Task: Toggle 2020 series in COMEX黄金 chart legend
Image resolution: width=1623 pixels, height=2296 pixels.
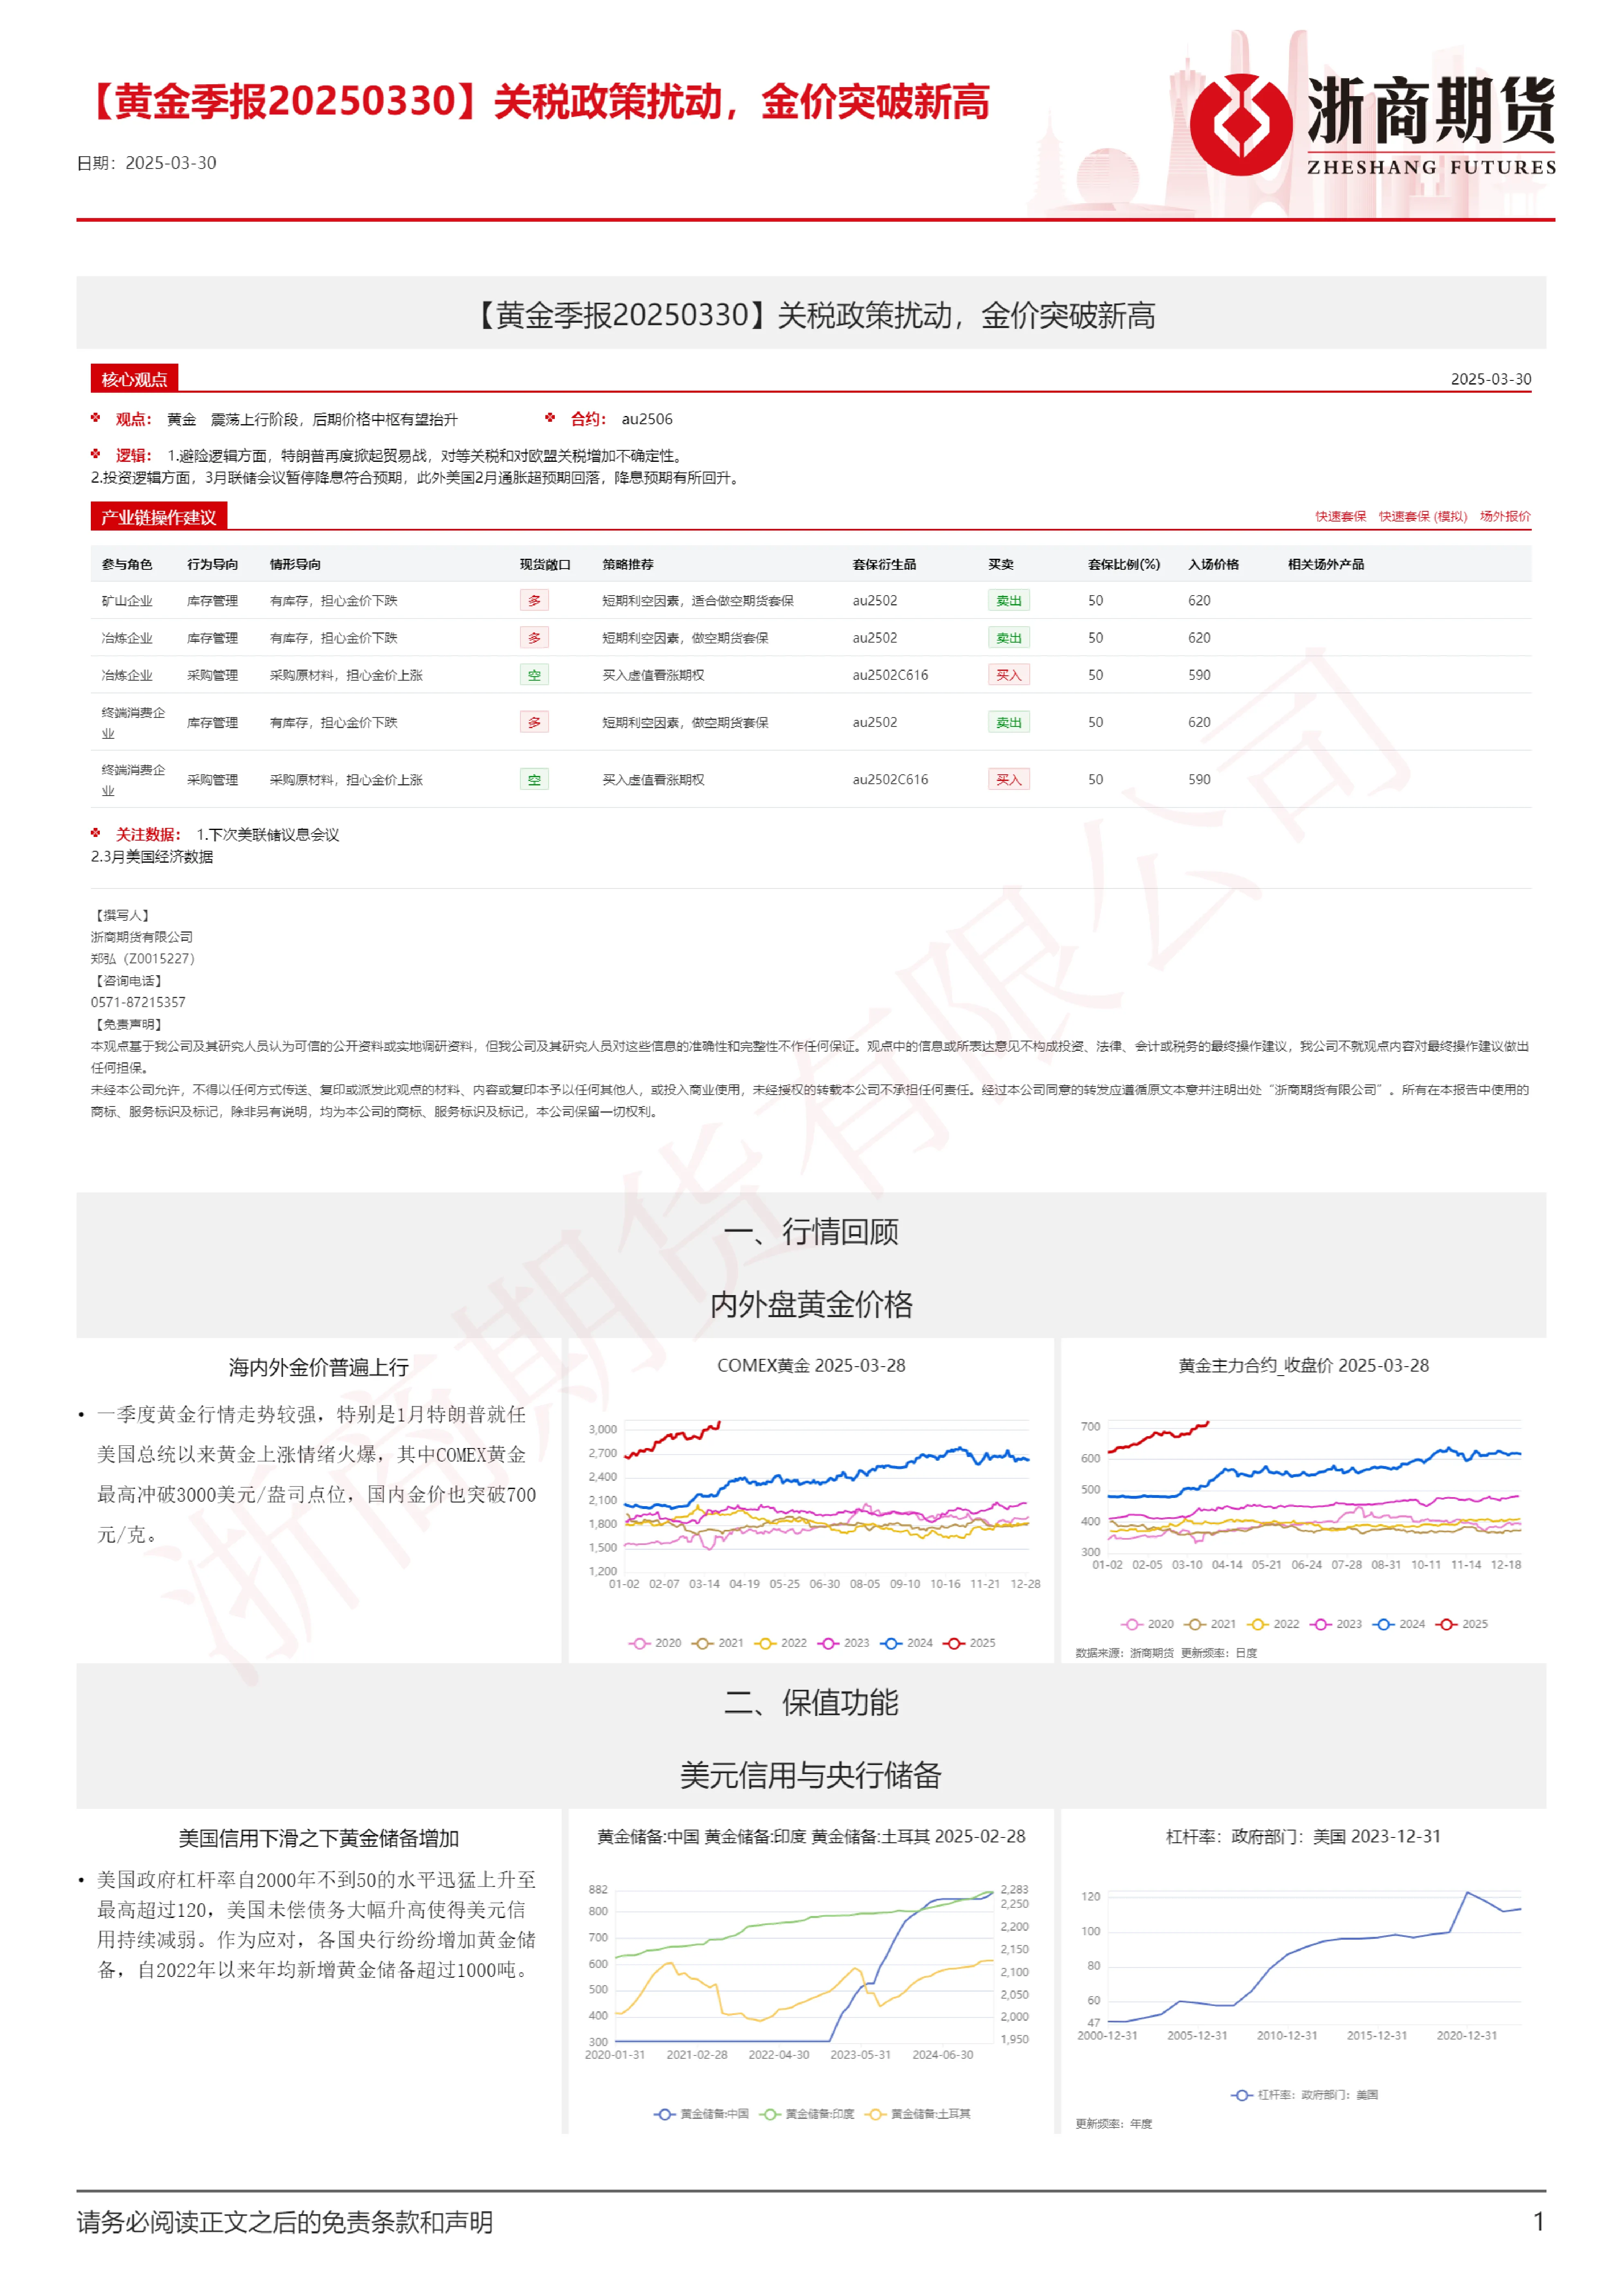Action: (654, 1643)
